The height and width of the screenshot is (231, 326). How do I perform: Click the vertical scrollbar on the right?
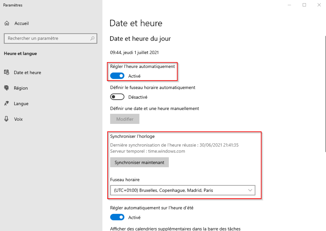pyautogui.click(x=325, y=93)
